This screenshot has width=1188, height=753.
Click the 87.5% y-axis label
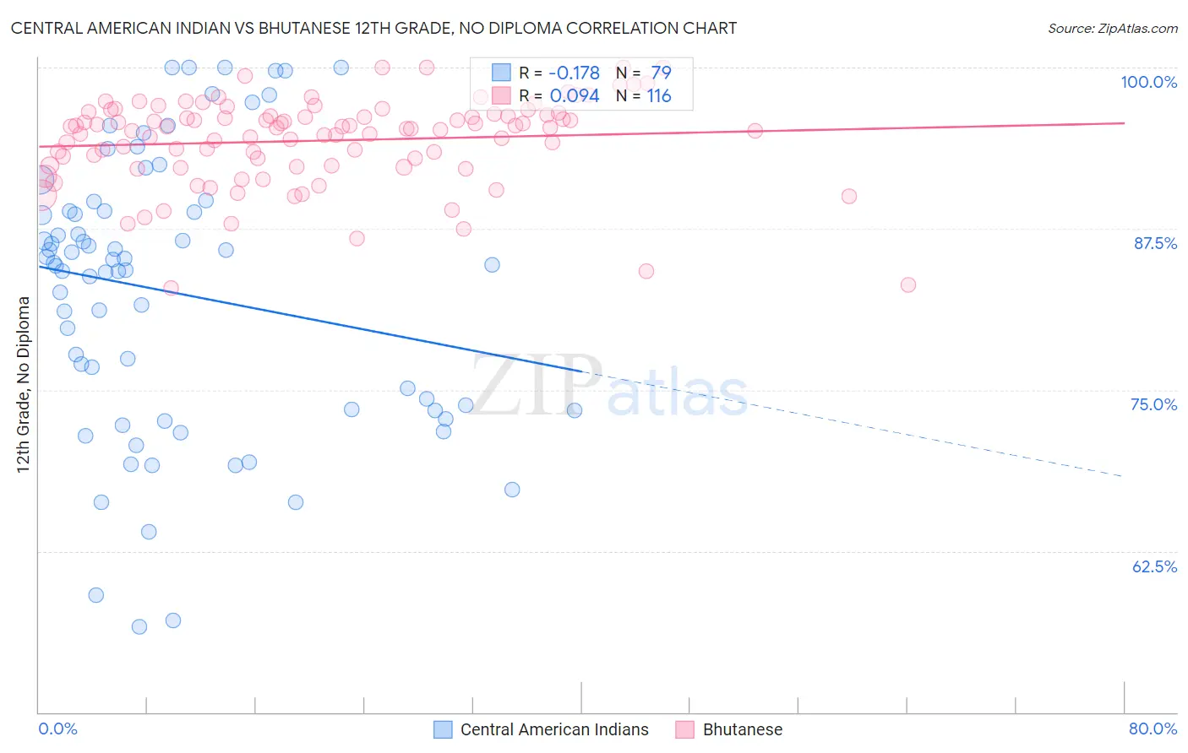point(1155,243)
